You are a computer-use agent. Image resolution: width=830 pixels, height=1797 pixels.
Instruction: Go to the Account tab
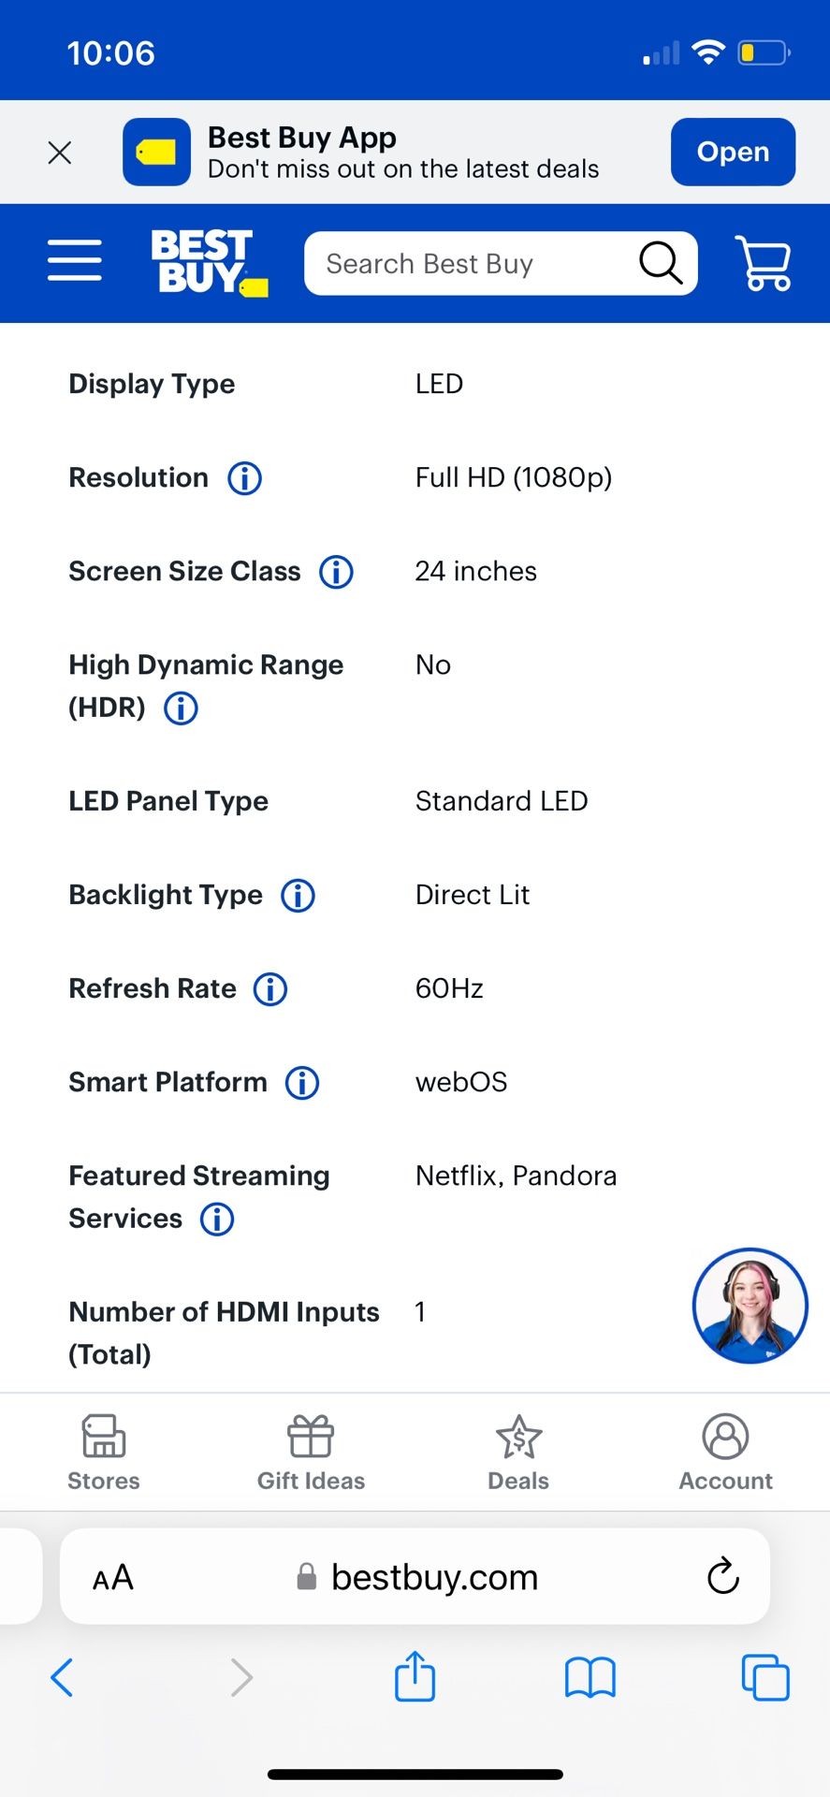[x=726, y=1453]
